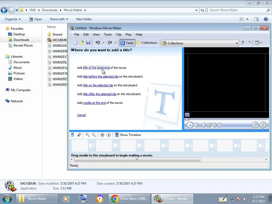Viewport: 272px width, 204px height.
Task: Jump forward in preview monitor
Action: point(220,125)
